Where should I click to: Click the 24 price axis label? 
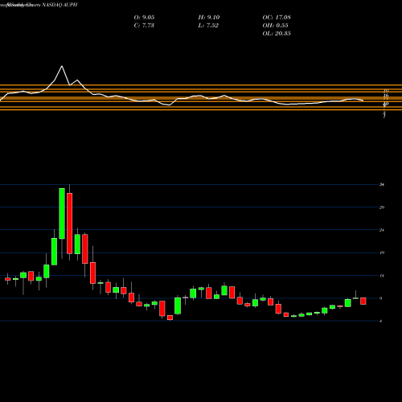[382, 230]
